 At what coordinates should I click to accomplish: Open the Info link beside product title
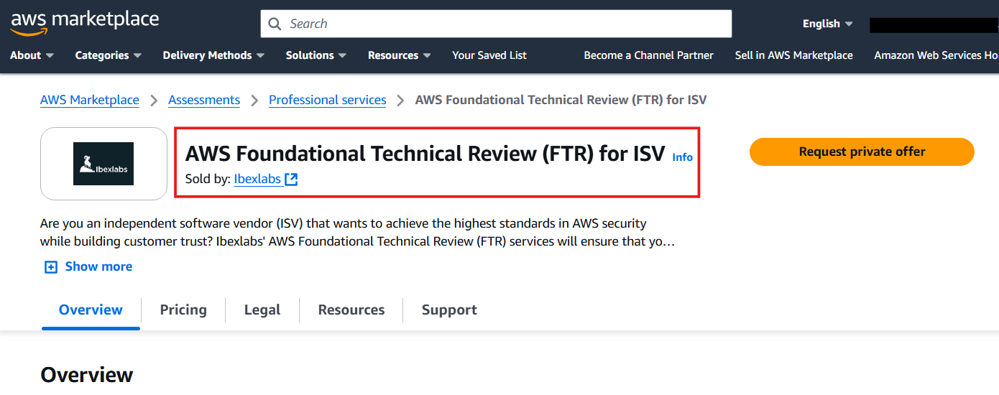[x=682, y=157]
